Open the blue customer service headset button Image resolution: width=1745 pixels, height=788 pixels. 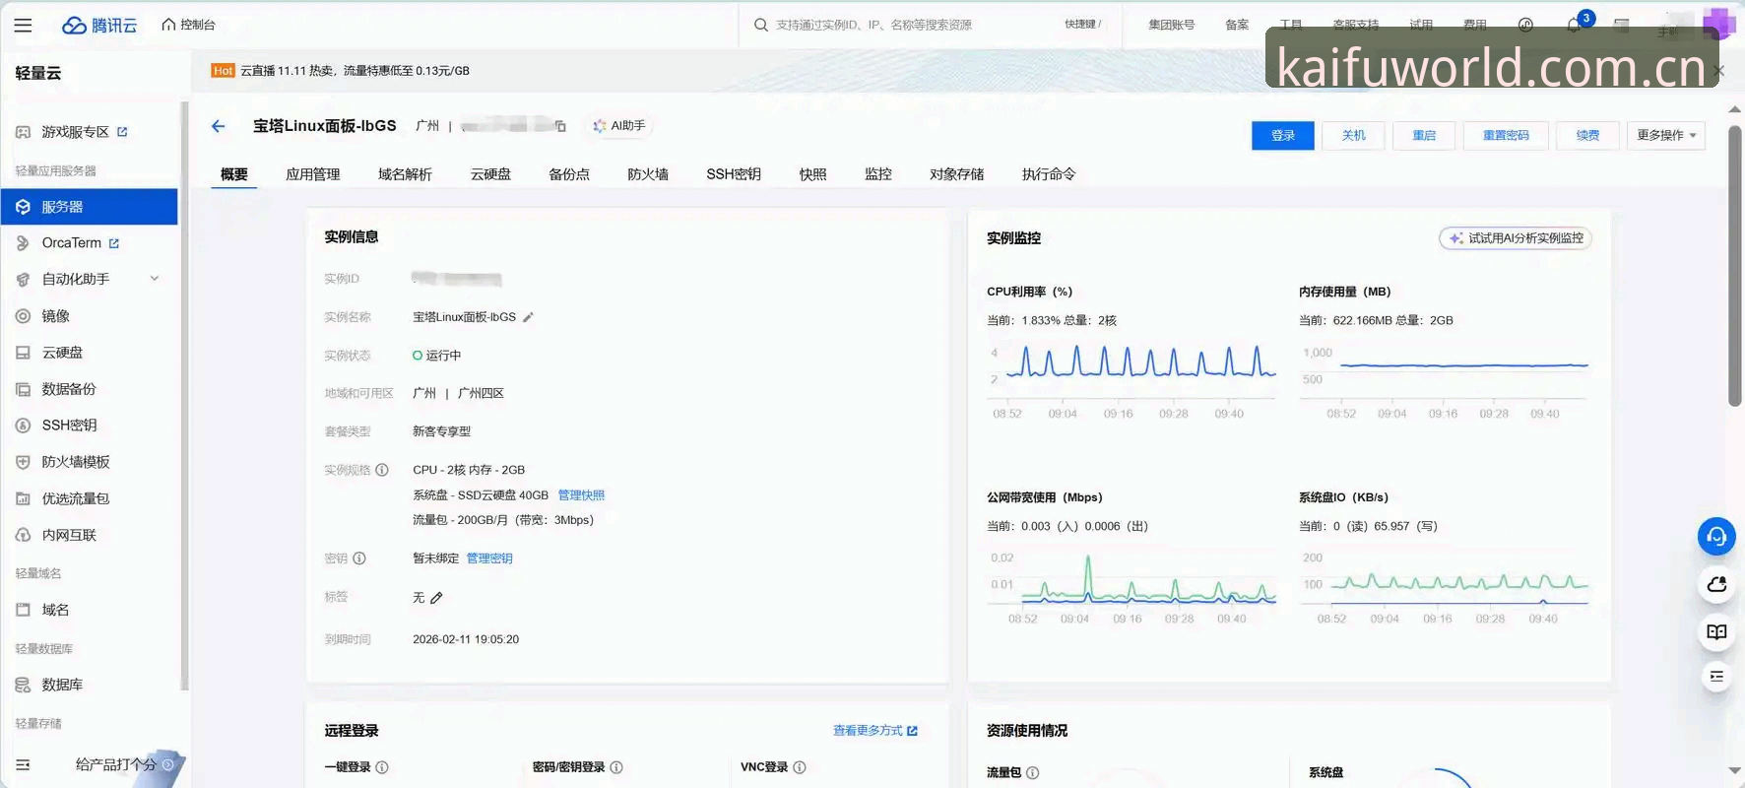tap(1716, 537)
